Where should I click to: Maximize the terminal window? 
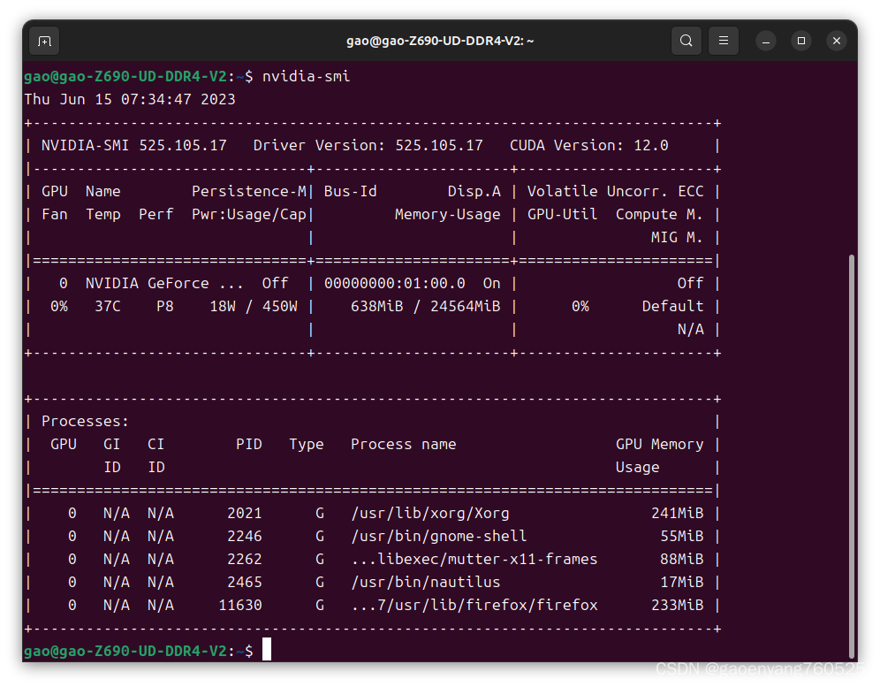(800, 41)
